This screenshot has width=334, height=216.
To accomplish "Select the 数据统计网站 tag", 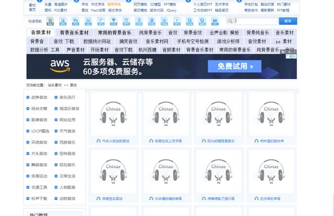I will point(97,41).
